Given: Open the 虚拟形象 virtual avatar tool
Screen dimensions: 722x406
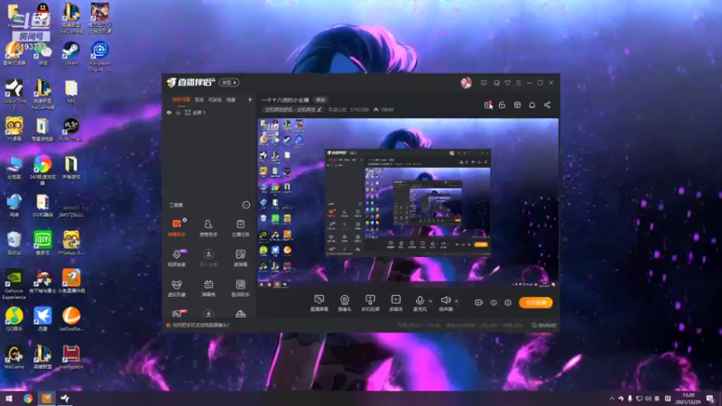Looking at the screenshot, I should [x=176, y=288].
